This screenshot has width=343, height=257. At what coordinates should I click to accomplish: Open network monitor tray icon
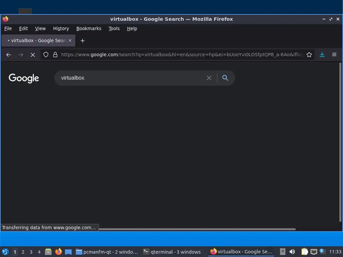[314, 252]
